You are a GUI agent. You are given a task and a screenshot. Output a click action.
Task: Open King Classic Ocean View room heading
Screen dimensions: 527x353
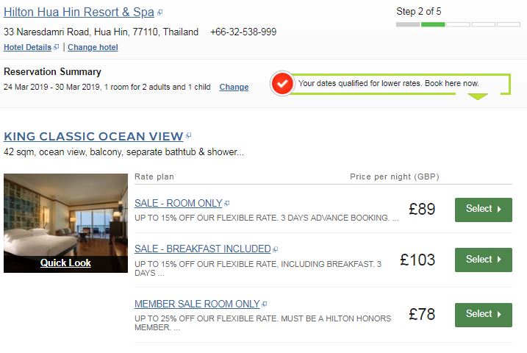point(93,136)
